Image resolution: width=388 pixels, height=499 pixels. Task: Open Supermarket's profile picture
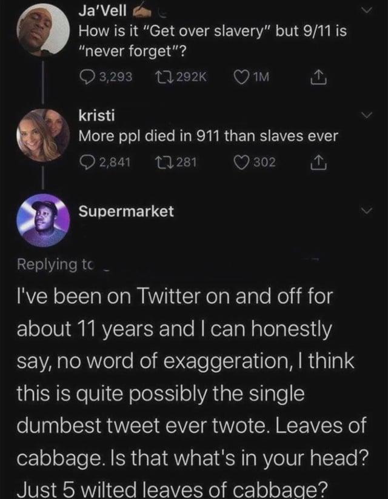(42, 218)
